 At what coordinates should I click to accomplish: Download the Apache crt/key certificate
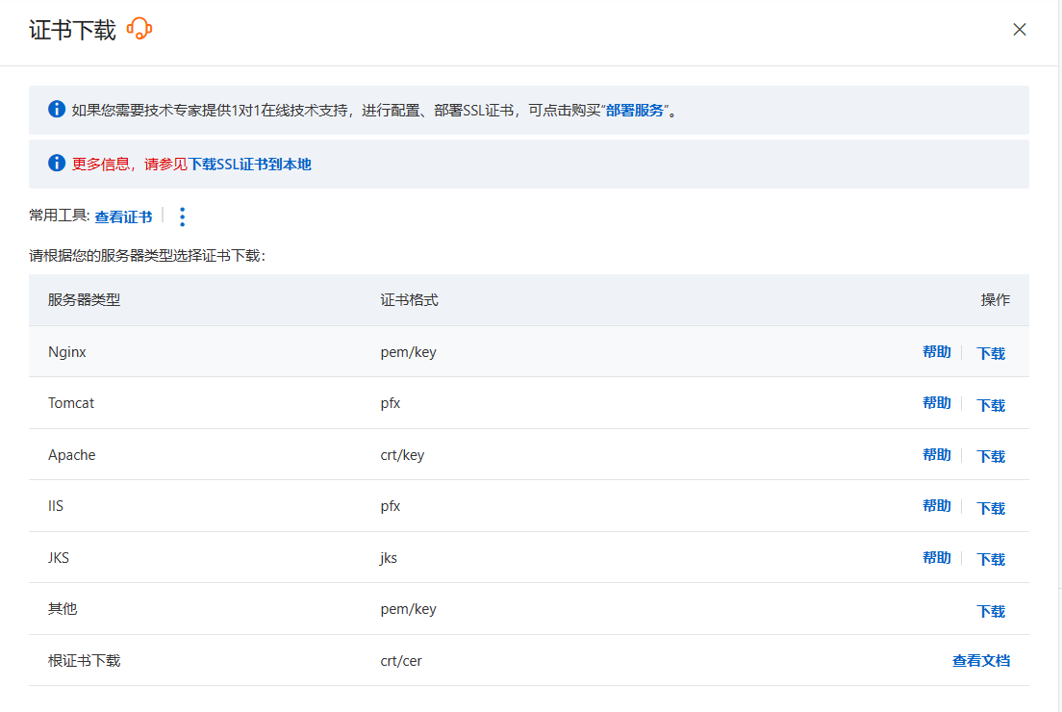(x=991, y=456)
